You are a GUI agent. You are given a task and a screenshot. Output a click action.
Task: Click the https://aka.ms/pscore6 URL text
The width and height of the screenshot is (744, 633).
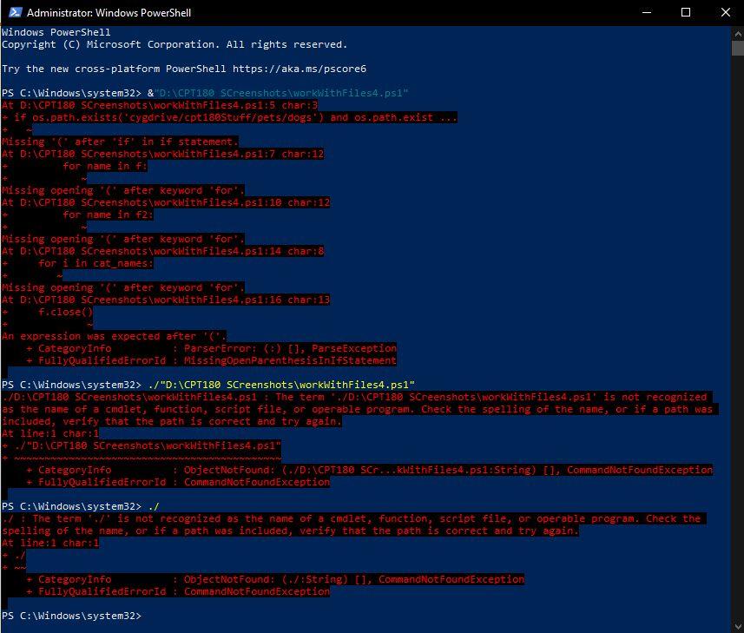pyautogui.click(x=300, y=69)
